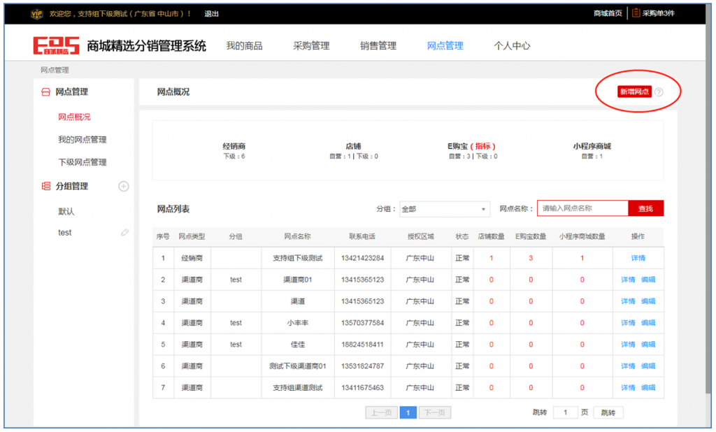Click the red 查找 search button
This screenshot has width=716, height=432.
[x=645, y=208]
